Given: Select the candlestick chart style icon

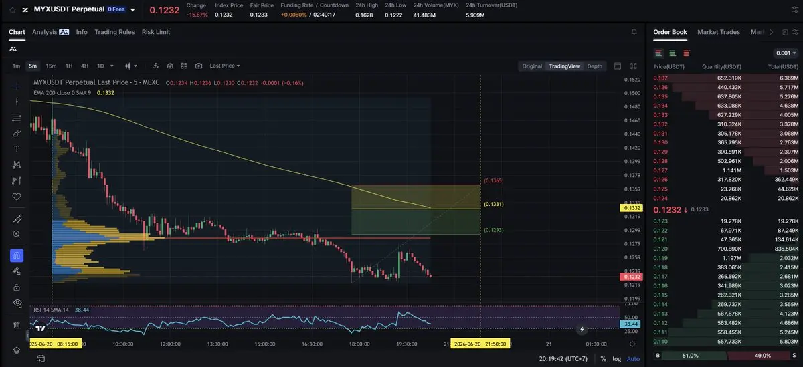Looking at the screenshot, I should point(128,66).
